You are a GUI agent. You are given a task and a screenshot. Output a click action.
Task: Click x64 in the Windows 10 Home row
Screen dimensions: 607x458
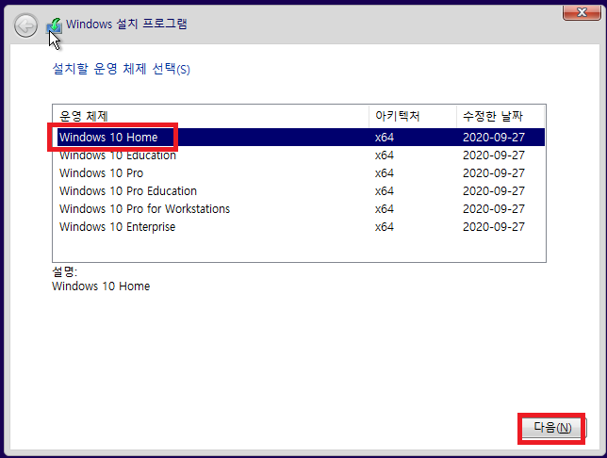pyautogui.click(x=385, y=137)
